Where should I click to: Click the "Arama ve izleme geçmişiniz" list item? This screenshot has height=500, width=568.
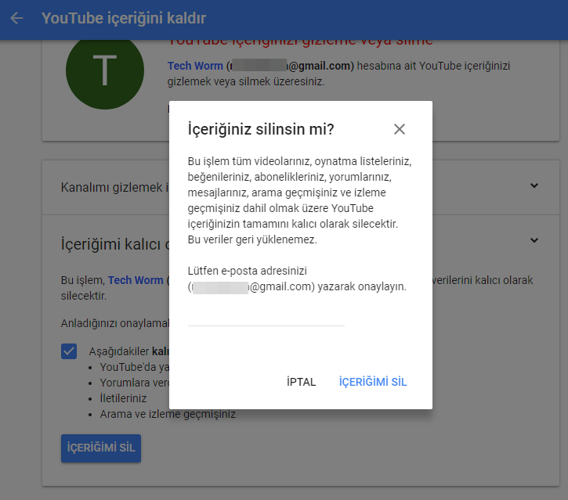point(168,414)
